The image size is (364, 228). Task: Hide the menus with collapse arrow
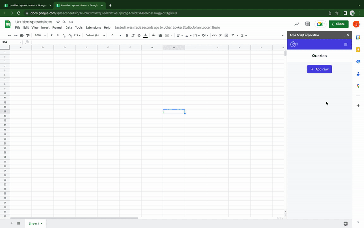[x=283, y=36]
